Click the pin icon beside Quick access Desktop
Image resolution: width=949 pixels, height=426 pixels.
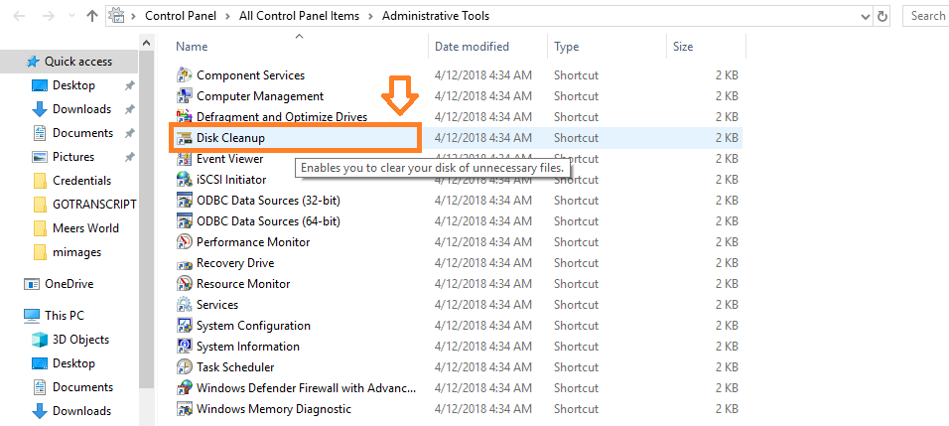129,86
